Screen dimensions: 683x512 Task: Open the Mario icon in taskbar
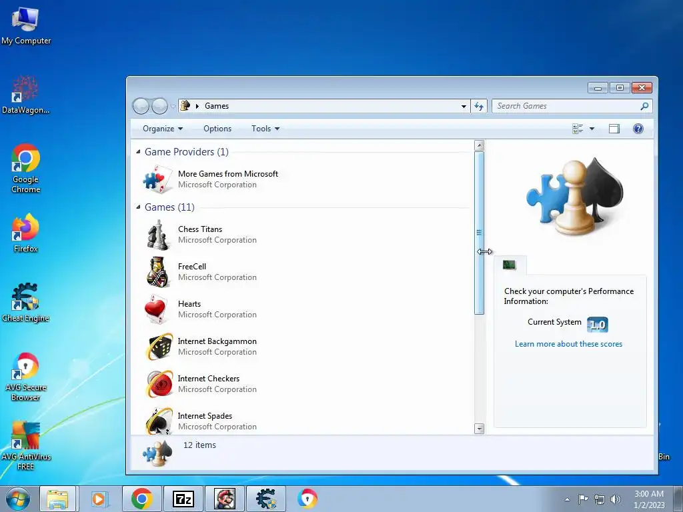[x=225, y=499]
